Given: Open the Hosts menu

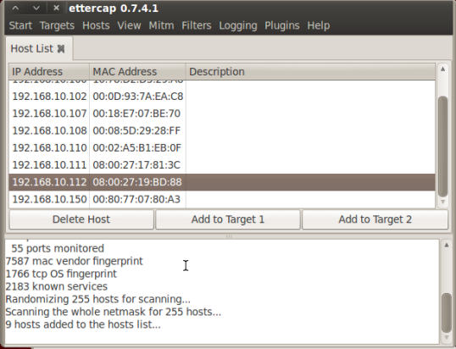Looking at the screenshot, I should (x=96, y=25).
